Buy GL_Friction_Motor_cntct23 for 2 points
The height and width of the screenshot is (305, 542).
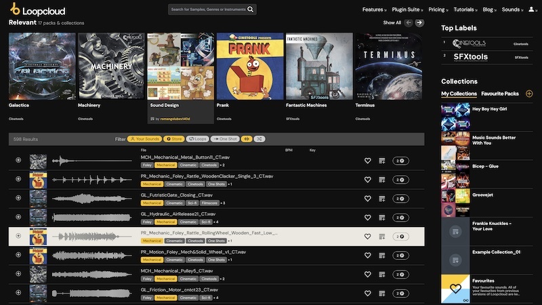(400, 293)
